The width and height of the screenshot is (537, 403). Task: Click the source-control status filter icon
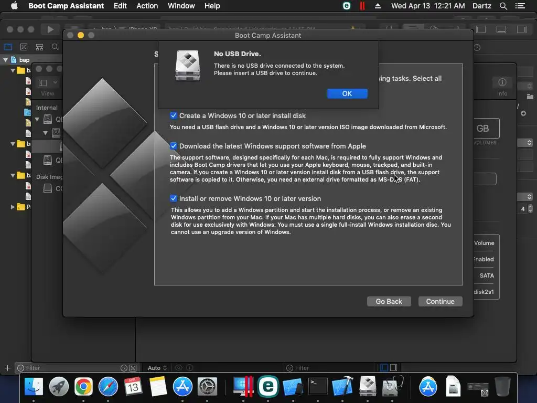point(133,368)
